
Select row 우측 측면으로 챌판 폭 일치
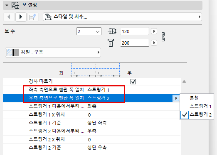pos(92,98)
